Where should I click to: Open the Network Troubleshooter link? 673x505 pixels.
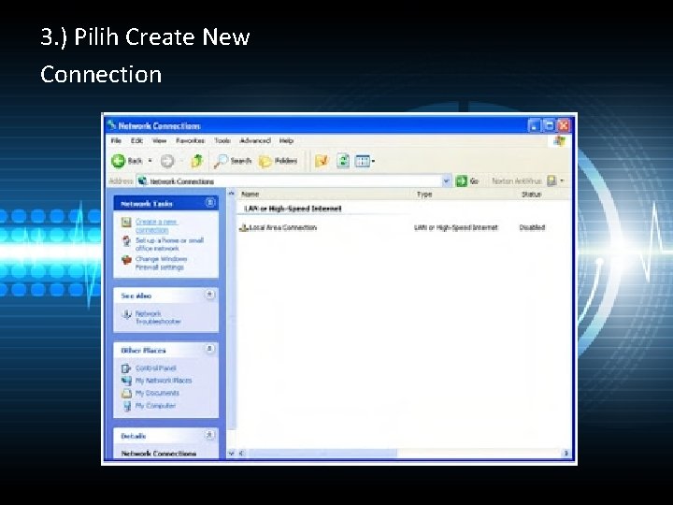coord(158,317)
